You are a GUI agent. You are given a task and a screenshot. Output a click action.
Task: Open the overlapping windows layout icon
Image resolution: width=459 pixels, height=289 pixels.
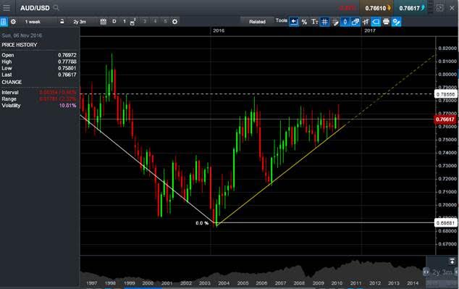tap(355, 22)
